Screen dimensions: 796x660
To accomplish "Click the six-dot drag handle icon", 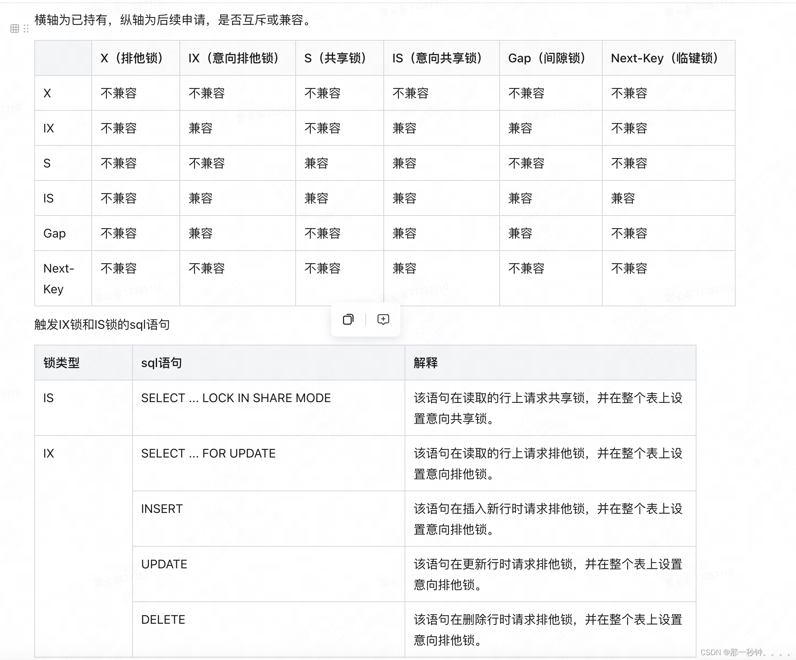I will (26, 29).
